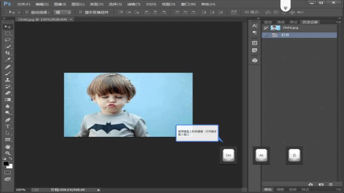
Task: Open the Paragraph panel icon
Action: [255, 33]
